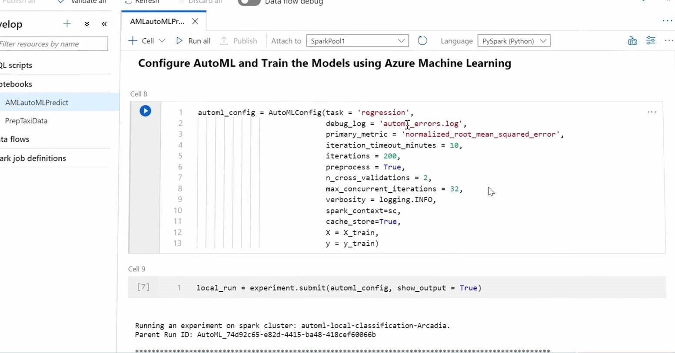Open the PySpark (Python) Language dropdown
Image resolution: width=675 pixels, height=353 pixels.
pos(514,41)
